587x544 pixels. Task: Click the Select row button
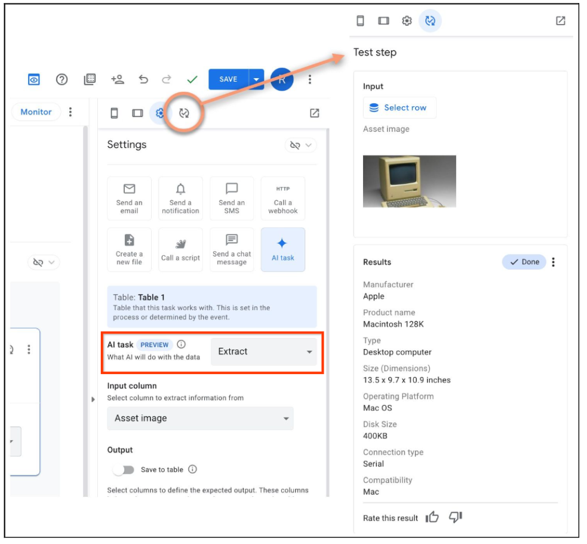[x=399, y=108]
